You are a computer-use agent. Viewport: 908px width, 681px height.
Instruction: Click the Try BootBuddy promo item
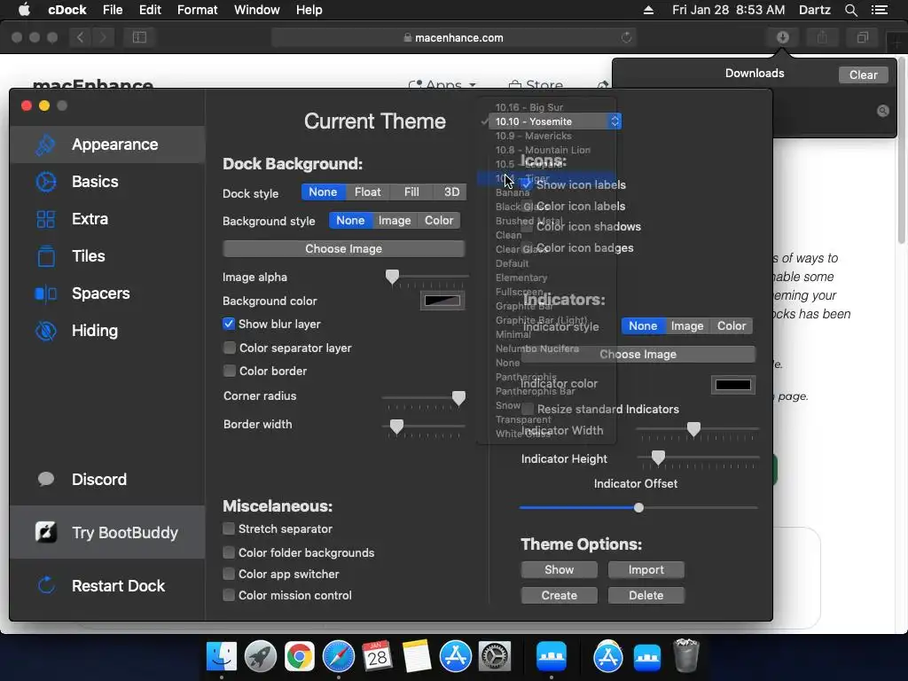(x=107, y=532)
